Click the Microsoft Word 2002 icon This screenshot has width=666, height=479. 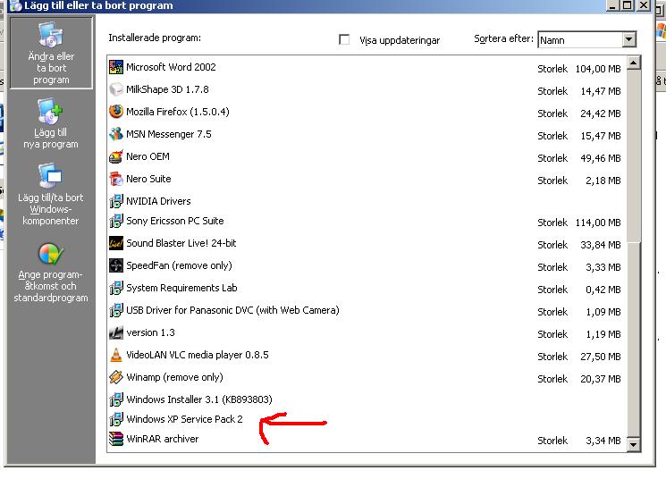[x=116, y=67]
